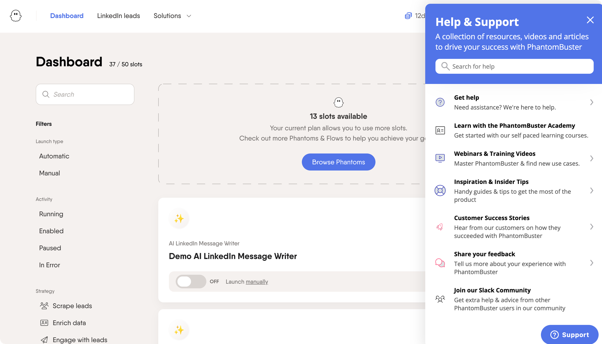Open Join our Slack Community
Screen dimensions: 602x344
click(514, 299)
